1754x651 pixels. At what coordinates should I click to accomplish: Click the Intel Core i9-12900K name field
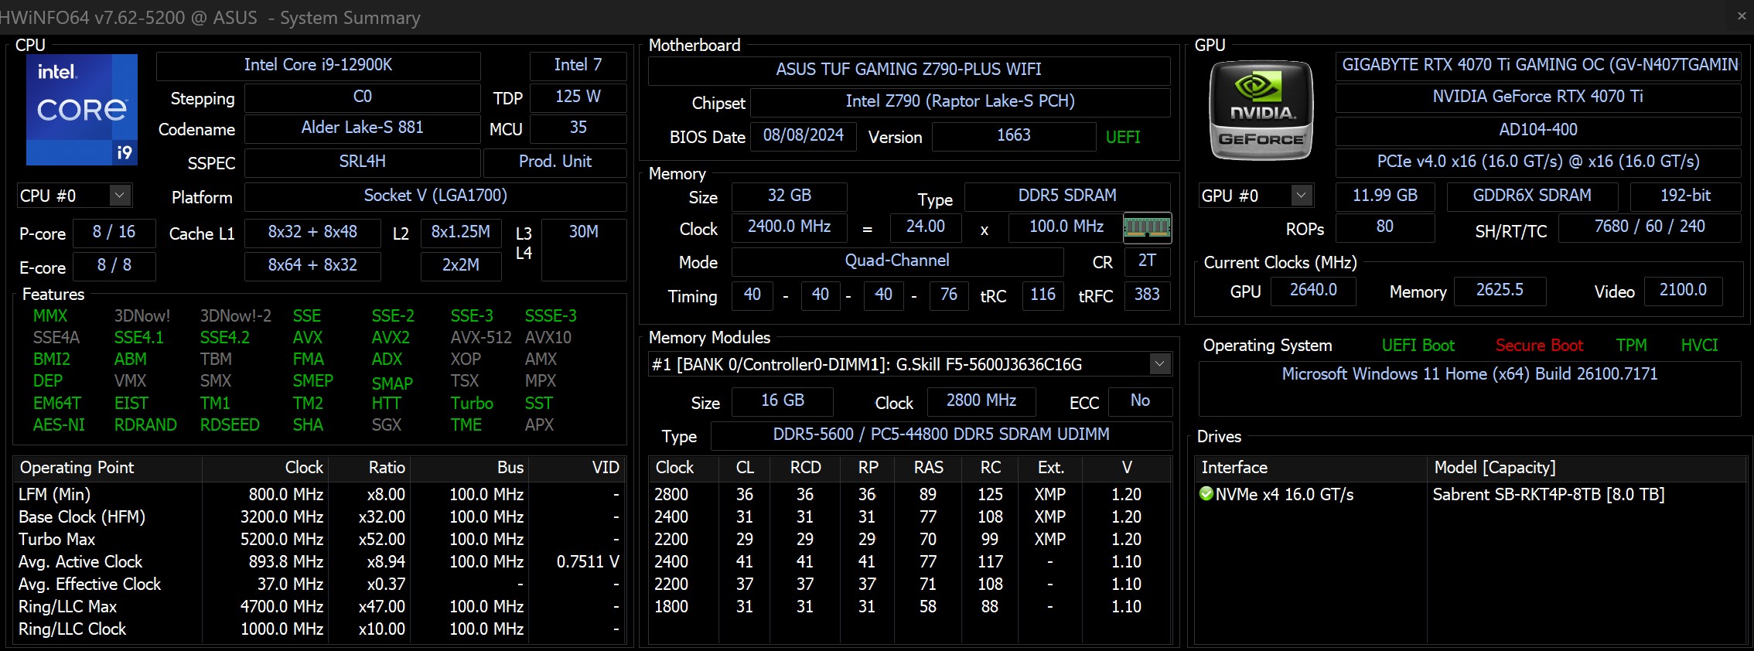click(318, 66)
